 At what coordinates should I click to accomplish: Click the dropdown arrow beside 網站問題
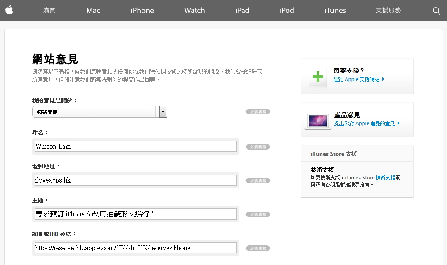[163, 112]
